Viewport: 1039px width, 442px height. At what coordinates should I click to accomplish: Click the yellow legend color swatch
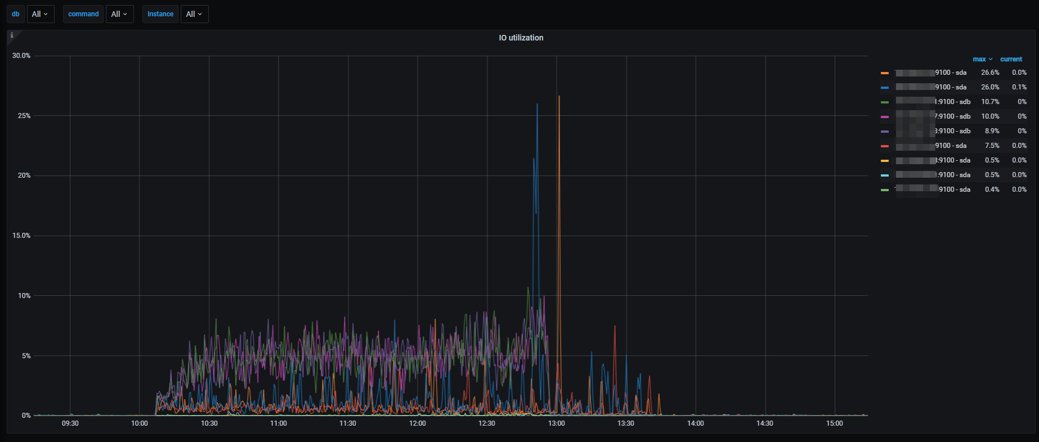(885, 161)
